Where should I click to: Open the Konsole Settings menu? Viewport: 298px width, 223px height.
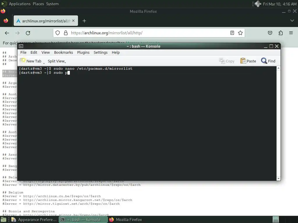[100, 52]
